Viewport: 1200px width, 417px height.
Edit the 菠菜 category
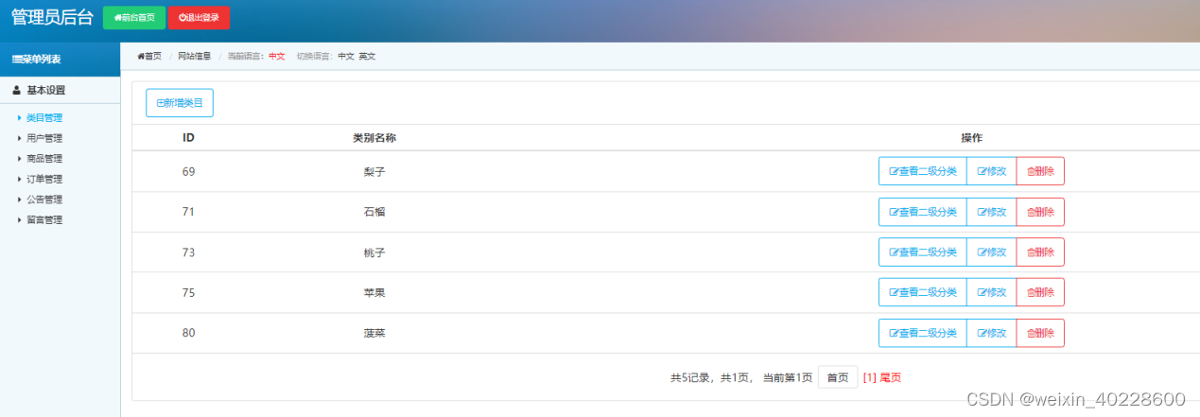(x=992, y=334)
